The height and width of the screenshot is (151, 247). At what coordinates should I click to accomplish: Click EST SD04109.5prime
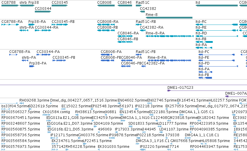click(95, 126)
